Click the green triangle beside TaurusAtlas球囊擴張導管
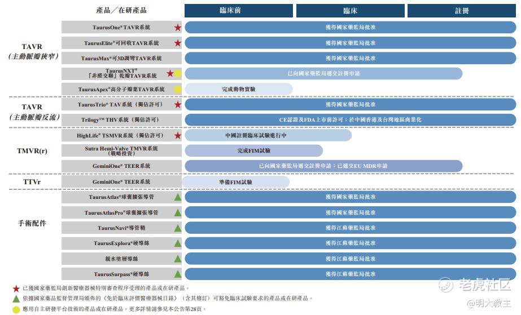The width and height of the screenshot is (521, 315). 178,197
